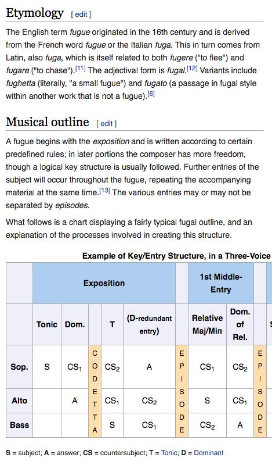The image size is (272, 461).
Task: Click the Sop. row header
Action: [x=19, y=367]
